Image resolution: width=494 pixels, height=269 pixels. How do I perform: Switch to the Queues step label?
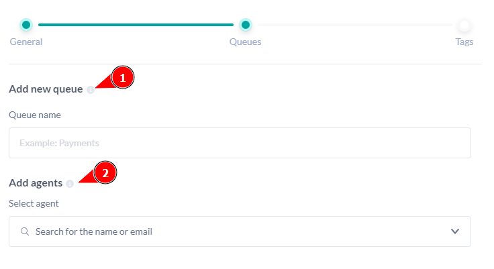pos(246,42)
